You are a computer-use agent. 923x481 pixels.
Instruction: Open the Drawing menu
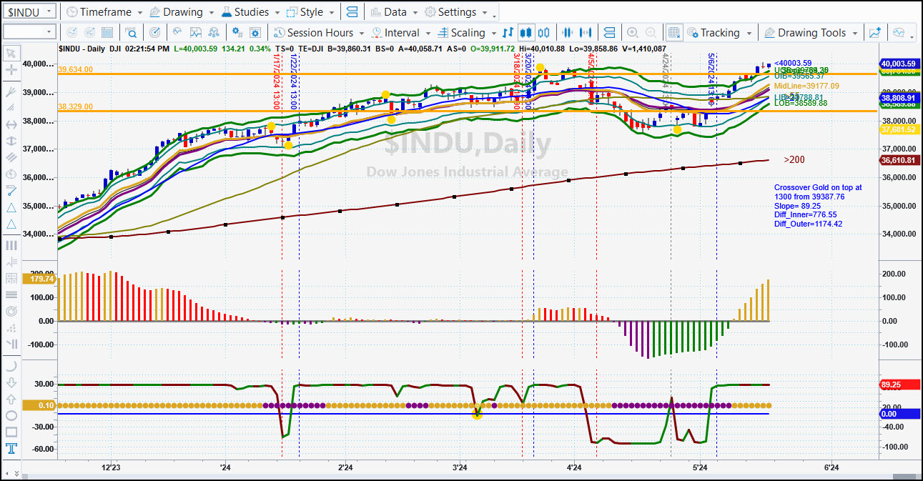tap(182, 12)
